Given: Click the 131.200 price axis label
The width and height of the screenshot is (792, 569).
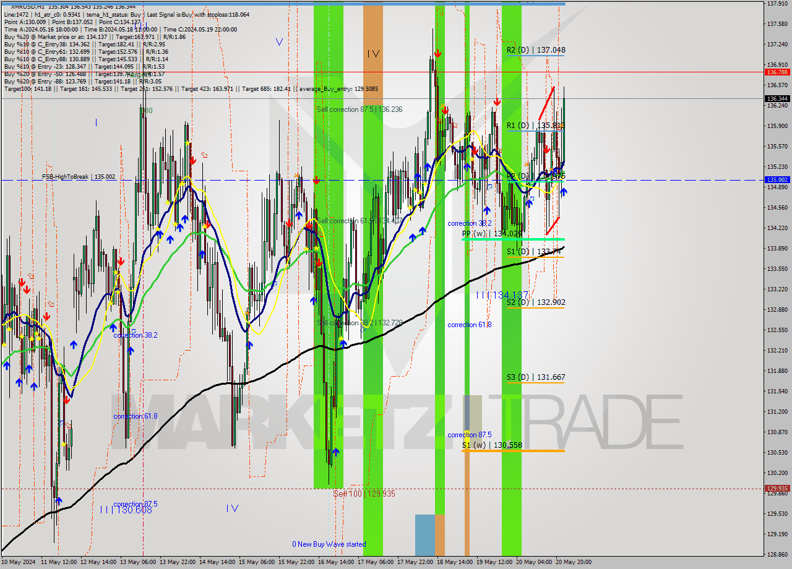Looking at the screenshot, I should coord(777,412).
